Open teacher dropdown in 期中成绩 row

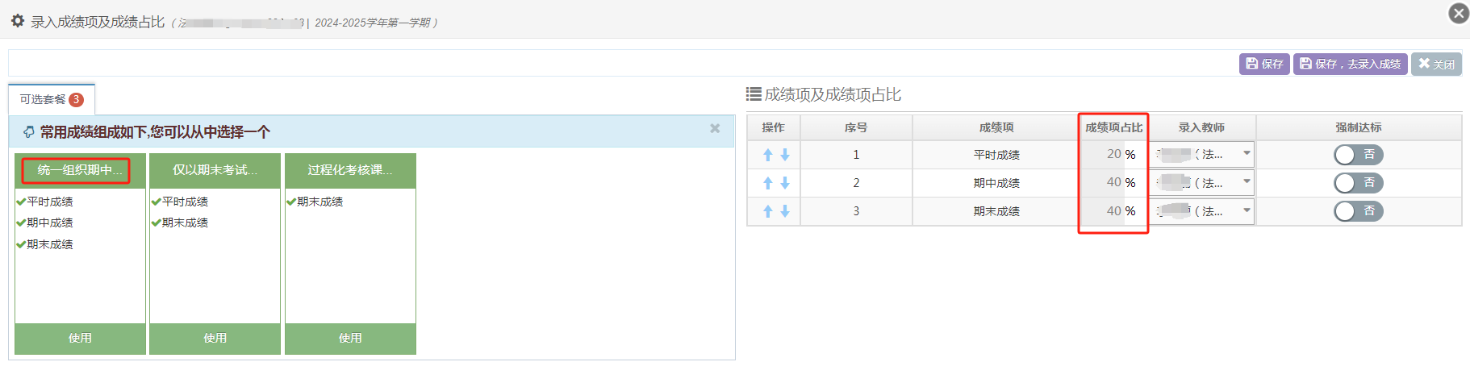point(1202,182)
